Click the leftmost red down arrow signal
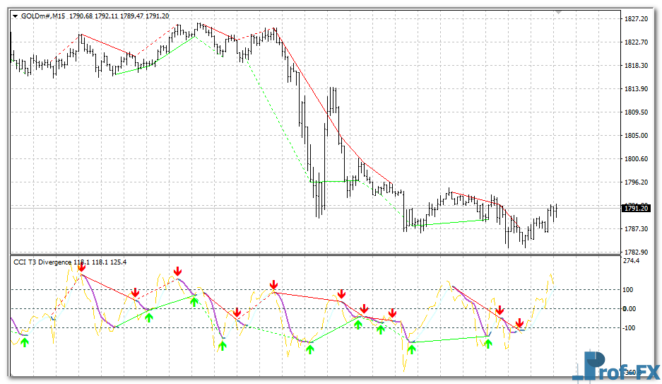 point(82,267)
